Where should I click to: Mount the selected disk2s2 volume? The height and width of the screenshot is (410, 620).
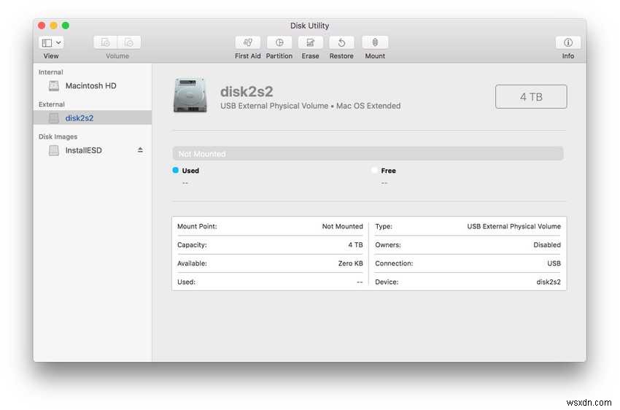coord(375,42)
